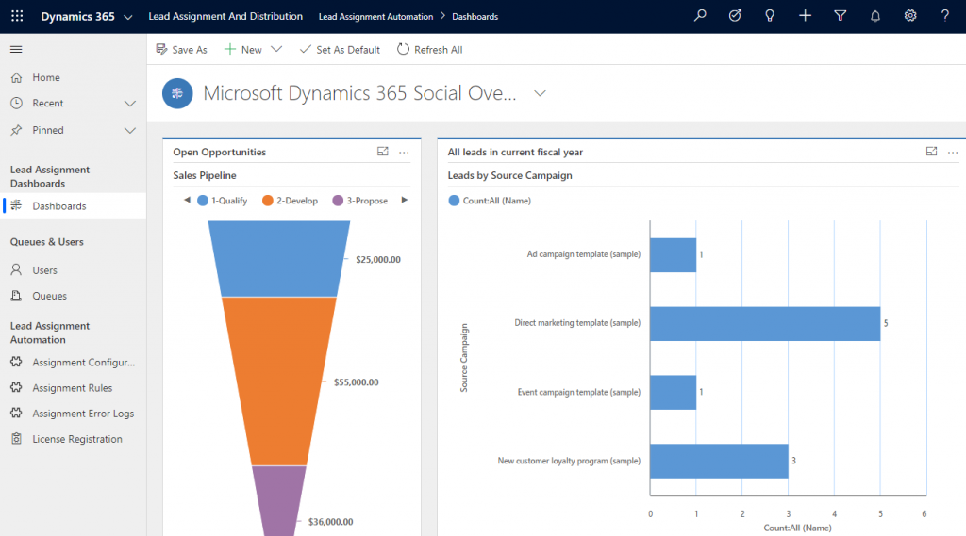Click the New customer loyalty program bar
The height and width of the screenshot is (536, 966).
719,461
